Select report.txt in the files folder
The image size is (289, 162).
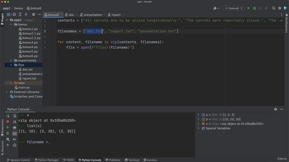(x=29, y=78)
